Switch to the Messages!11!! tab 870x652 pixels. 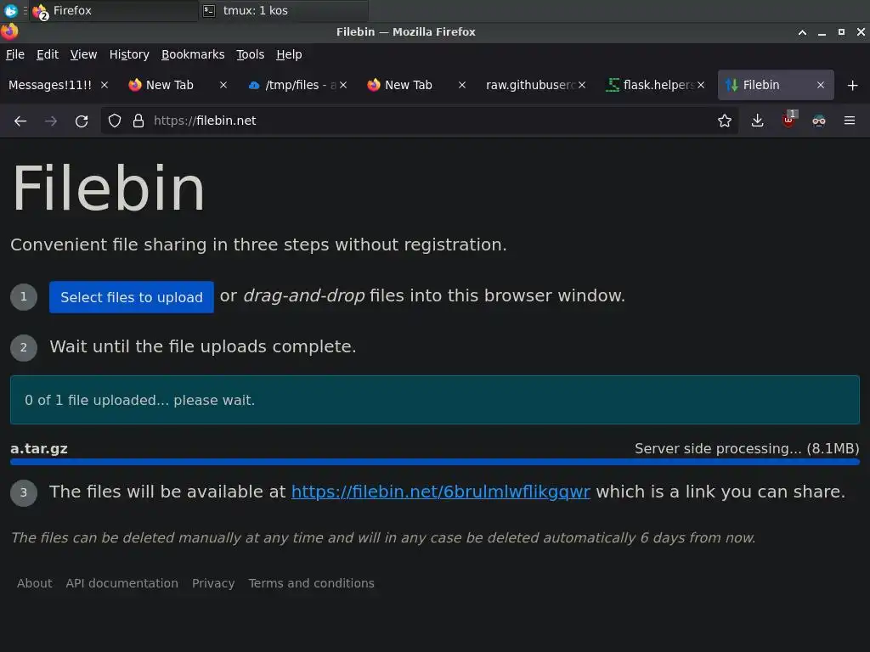click(50, 85)
